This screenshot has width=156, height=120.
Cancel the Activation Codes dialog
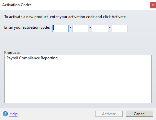(x=139, y=114)
